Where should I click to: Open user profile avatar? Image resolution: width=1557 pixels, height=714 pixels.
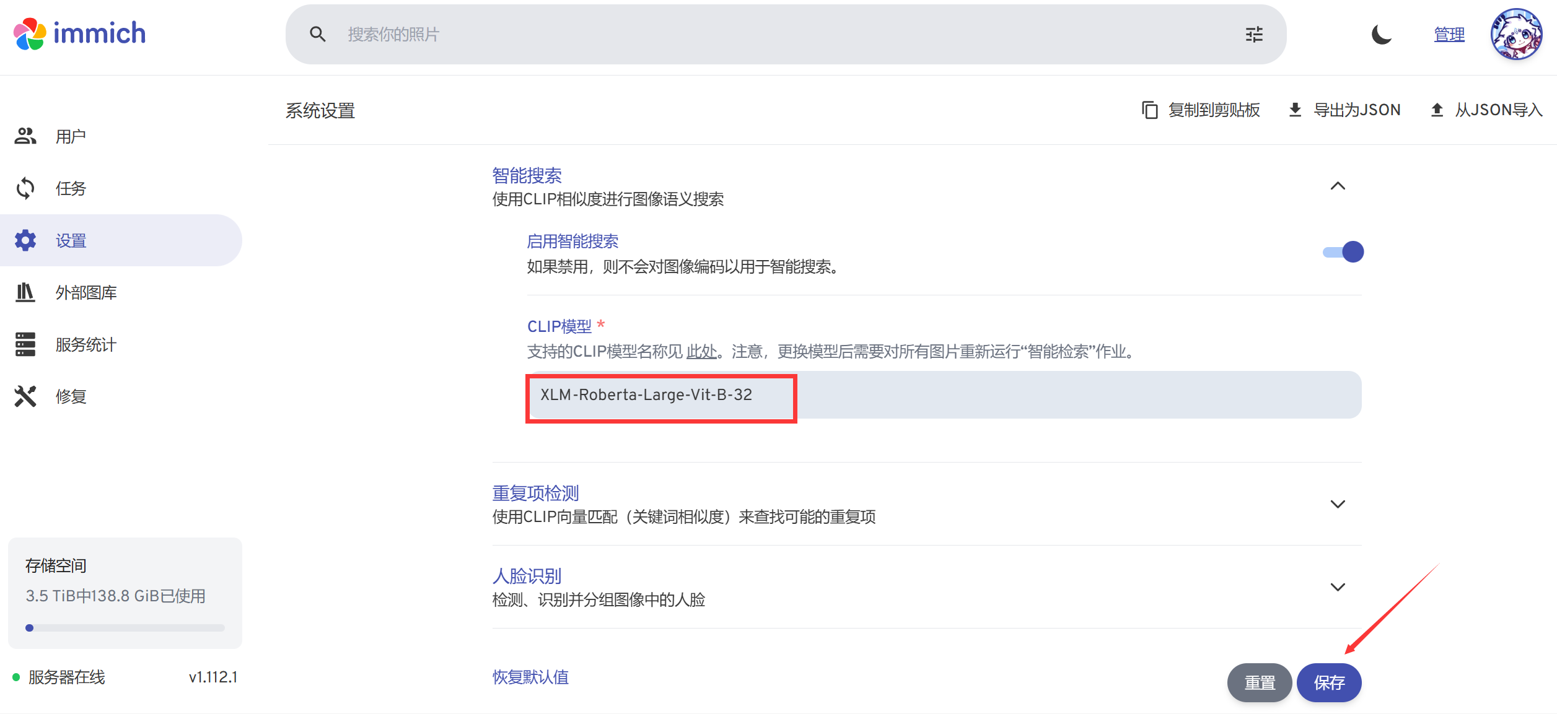[x=1515, y=34]
